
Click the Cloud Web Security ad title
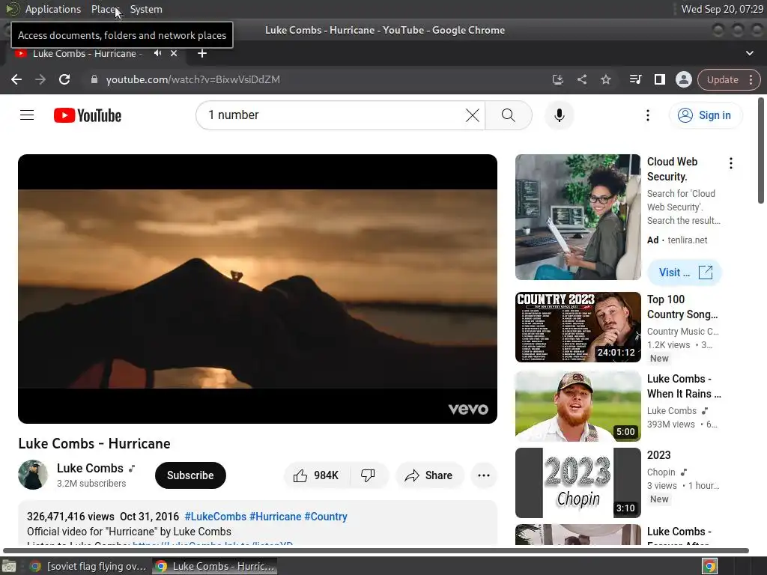coord(672,169)
